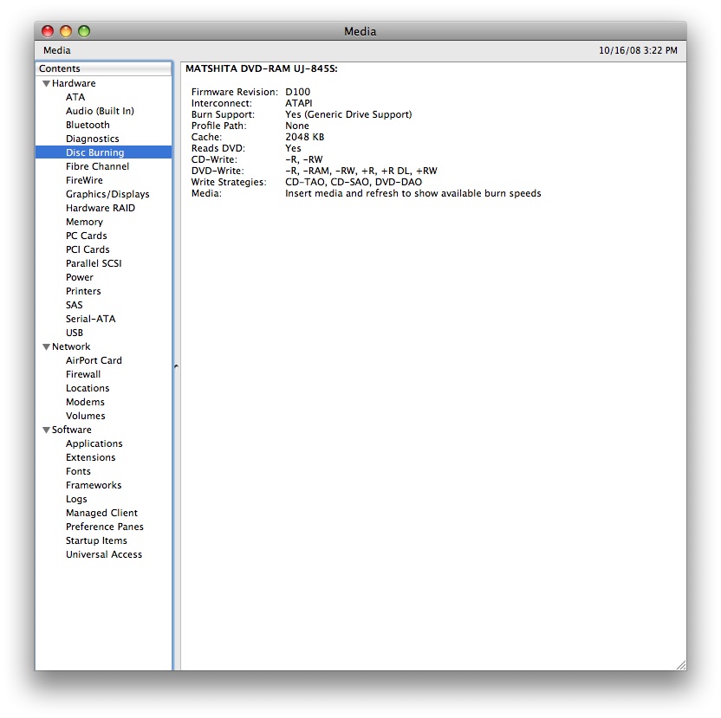Show Preference Panes list
Viewport: 721px width, 718px height.
tap(105, 527)
